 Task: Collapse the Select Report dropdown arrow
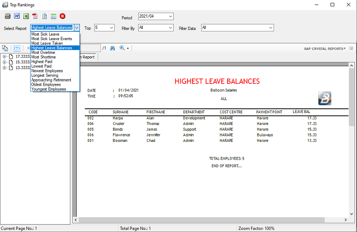click(x=77, y=28)
